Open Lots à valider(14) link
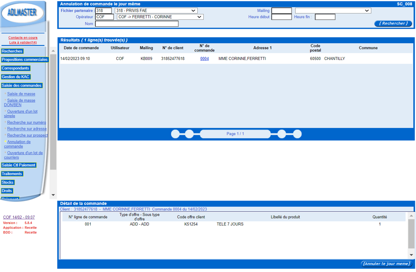Viewport: 416px width, 272px height. [x=23, y=42]
